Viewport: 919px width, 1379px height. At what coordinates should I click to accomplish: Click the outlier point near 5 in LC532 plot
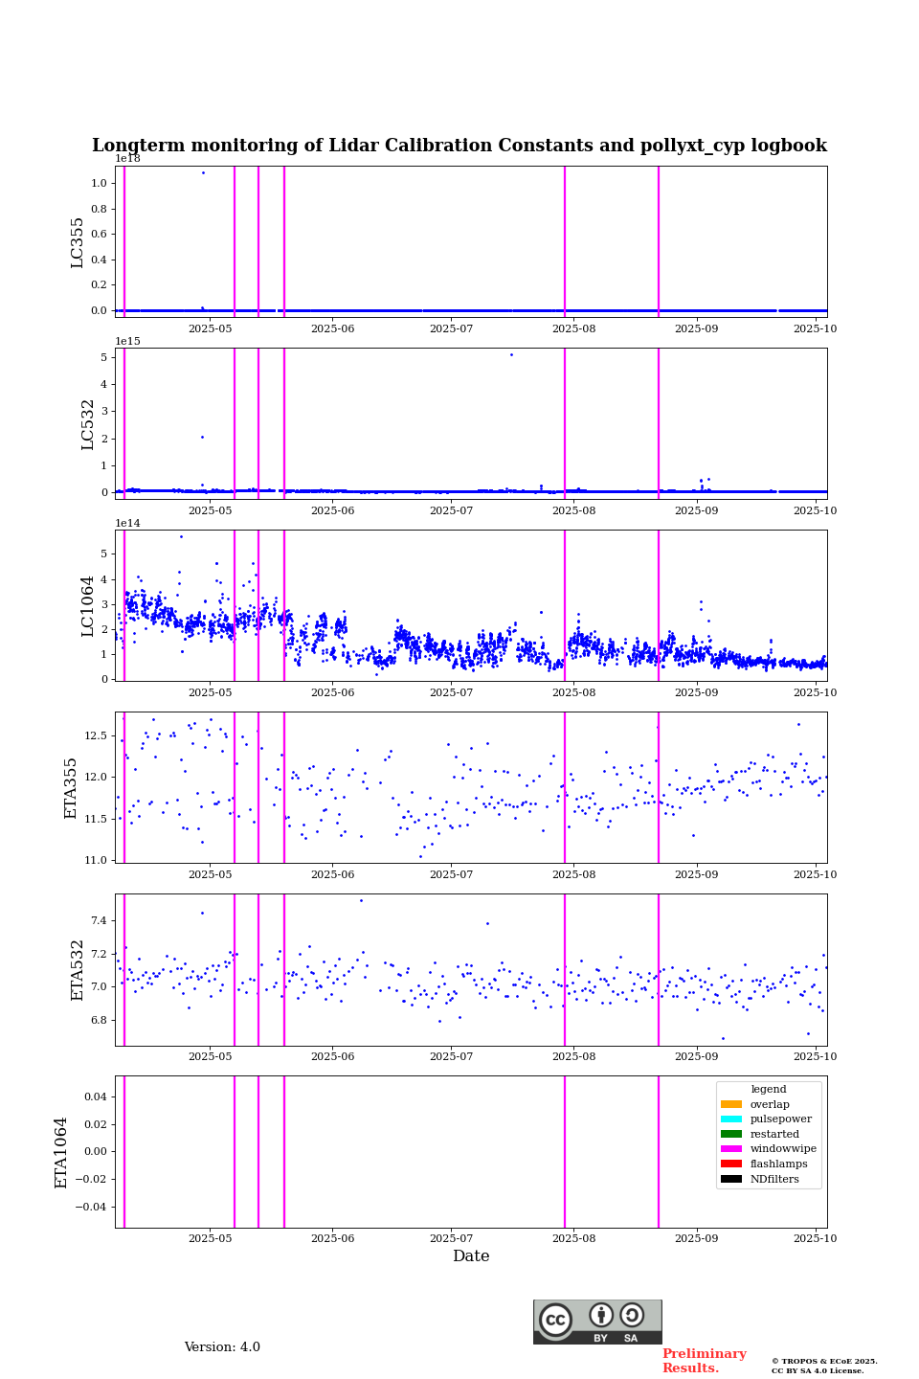pos(511,354)
